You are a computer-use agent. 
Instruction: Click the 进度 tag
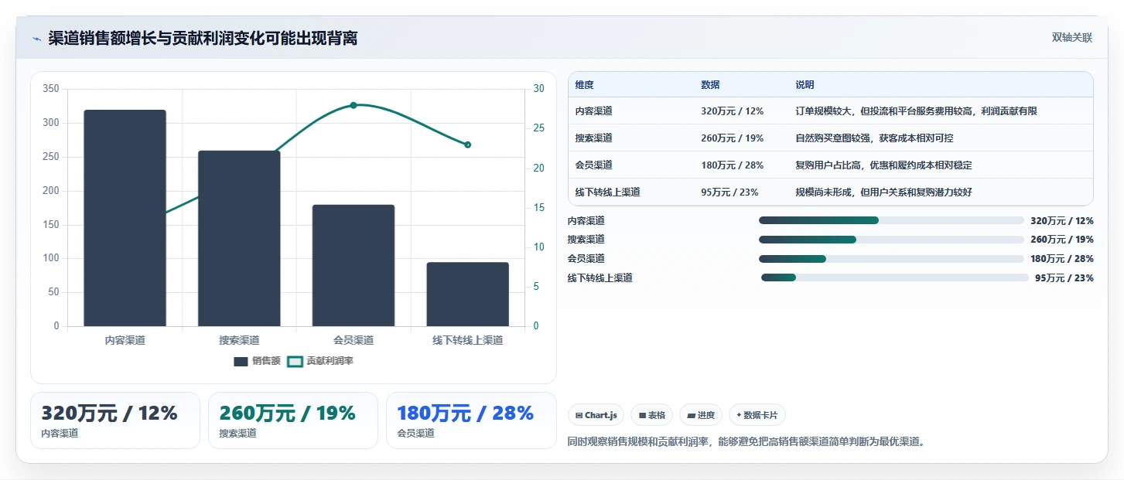click(x=701, y=415)
